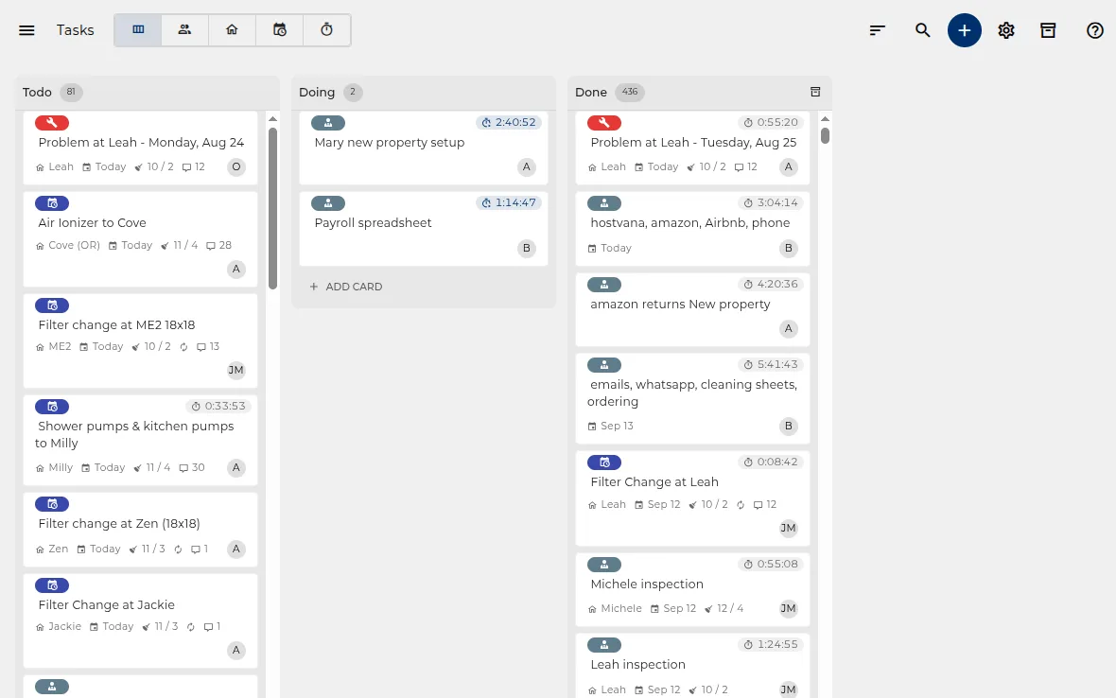This screenshot has width=1116, height=698.
Task: Click assignee avatar JM on Filter change at ME2
Action: 236,370
